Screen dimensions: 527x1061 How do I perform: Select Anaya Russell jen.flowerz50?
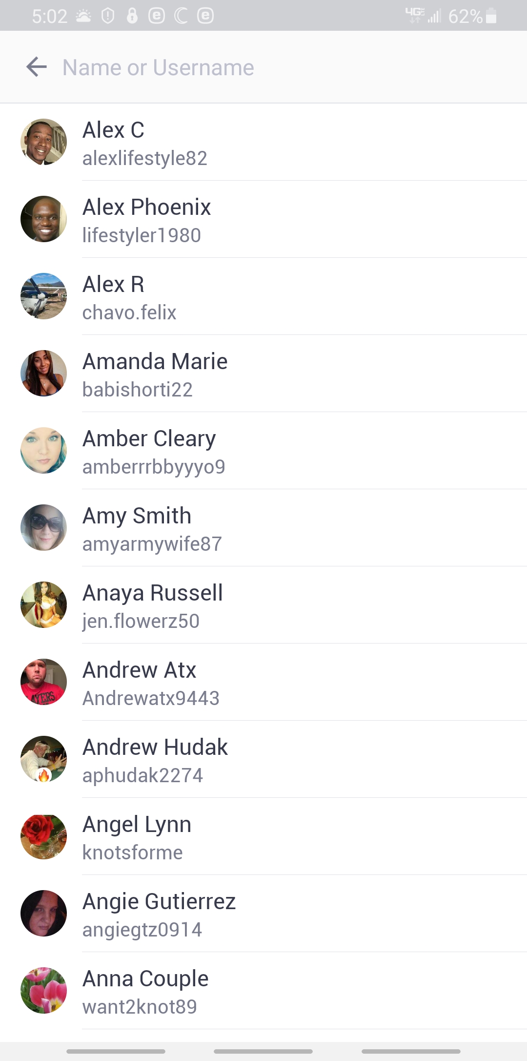pyautogui.click(x=263, y=605)
